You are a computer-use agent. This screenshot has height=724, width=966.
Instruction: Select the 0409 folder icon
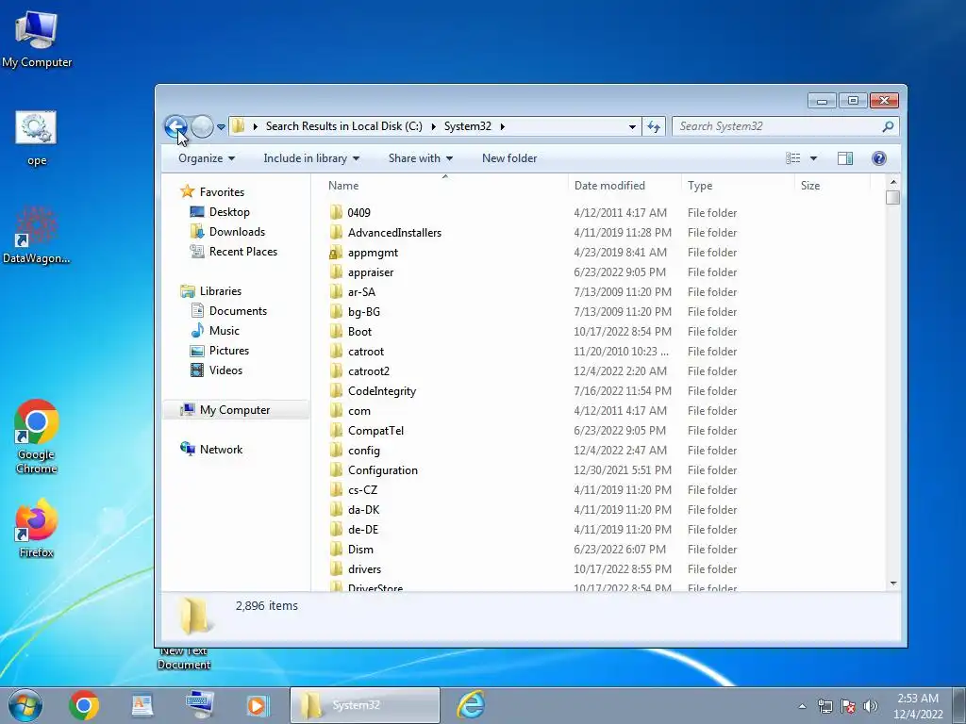click(337, 212)
